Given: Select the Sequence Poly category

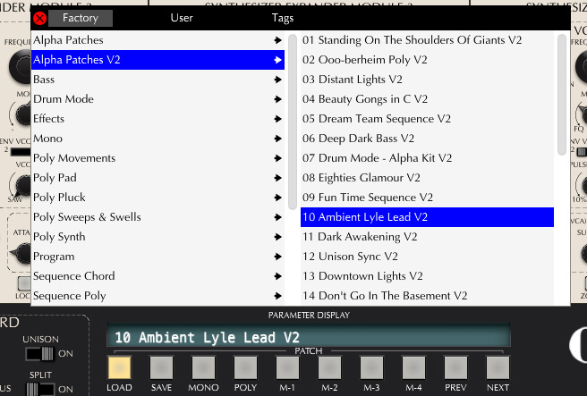Looking at the screenshot, I should pos(157,296).
